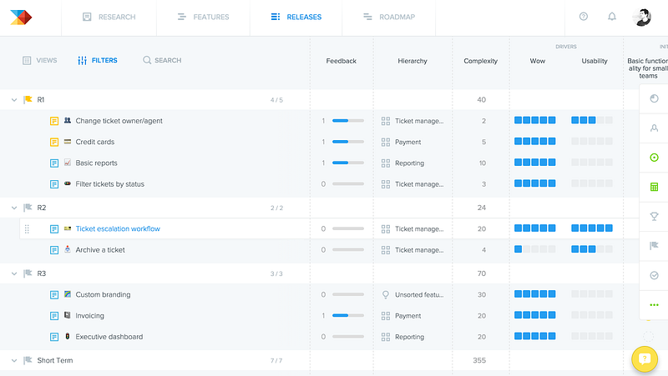Image resolution: width=668 pixels, height=376 pixels.
Task: Switch to the Research tab
Action: [x=109, y=17]
